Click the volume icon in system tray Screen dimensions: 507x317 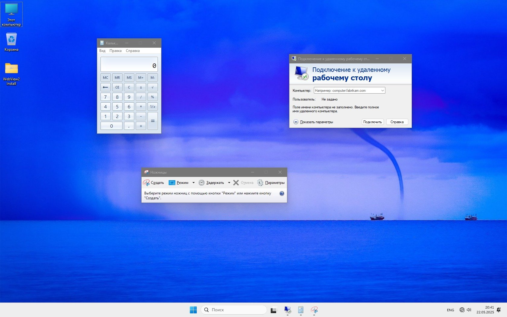pos(469,310)
